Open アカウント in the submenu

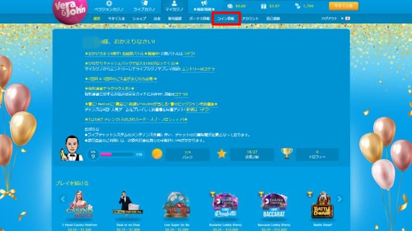pos(250,19)
